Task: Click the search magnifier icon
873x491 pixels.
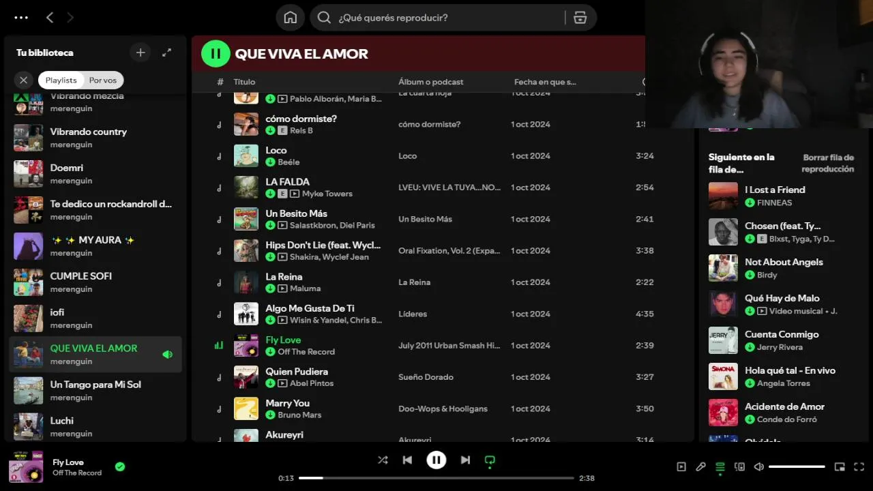Action: click(x=325, y=18)
